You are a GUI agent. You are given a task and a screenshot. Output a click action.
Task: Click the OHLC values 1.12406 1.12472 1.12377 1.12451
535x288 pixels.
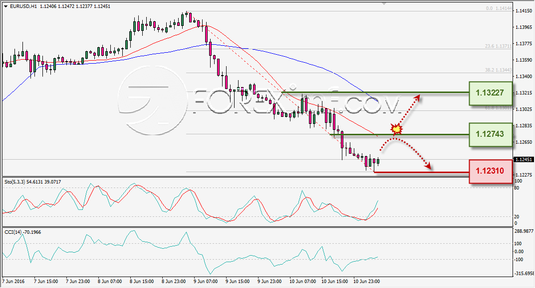tap(75, 6)
